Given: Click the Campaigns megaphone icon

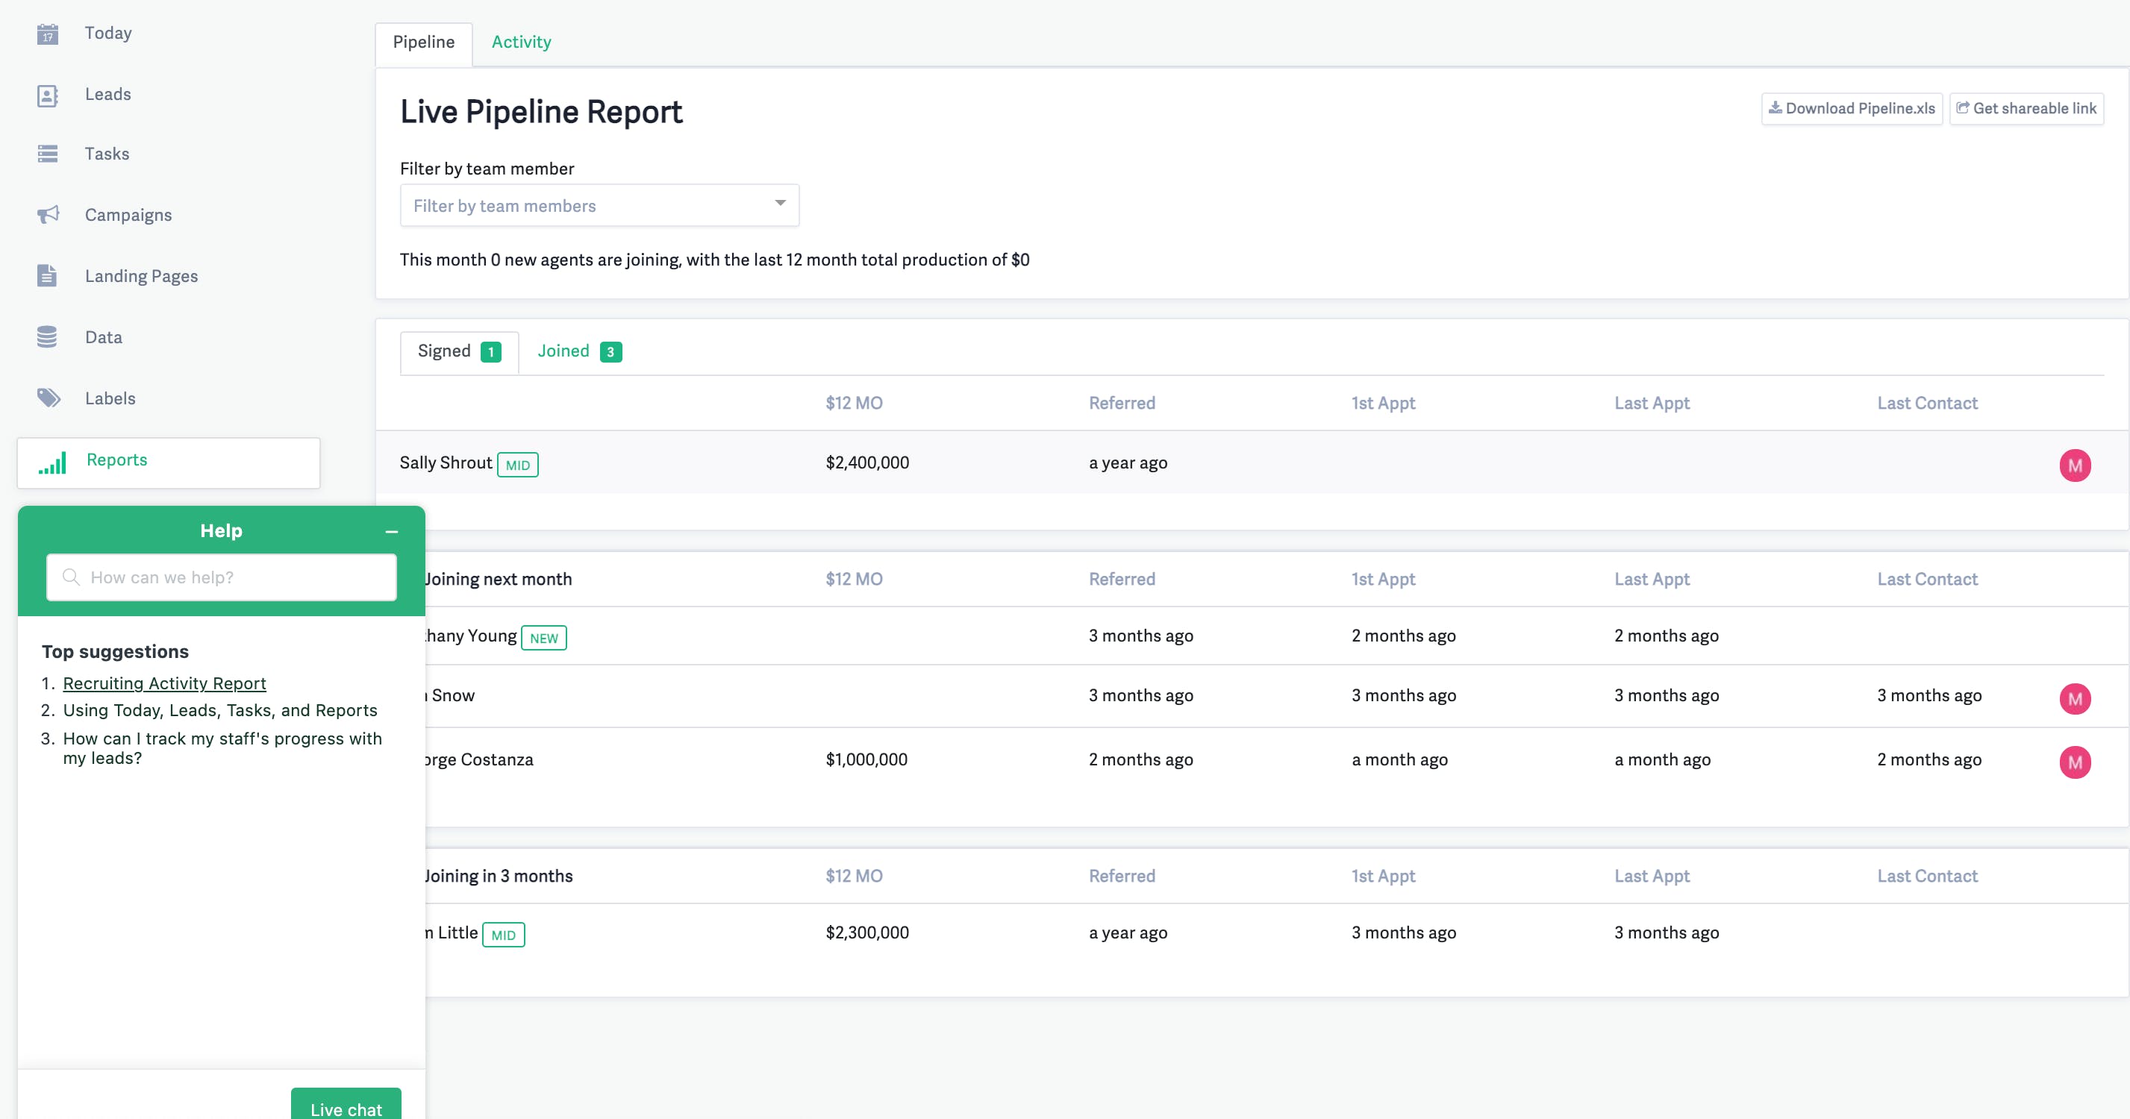Looking at the screenshot, I should [48, 215].
